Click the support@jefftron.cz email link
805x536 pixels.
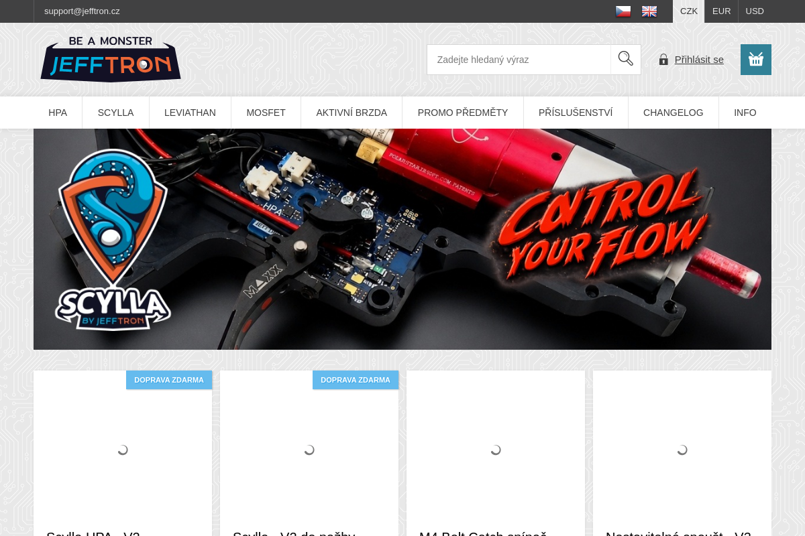tap(82, 11)
